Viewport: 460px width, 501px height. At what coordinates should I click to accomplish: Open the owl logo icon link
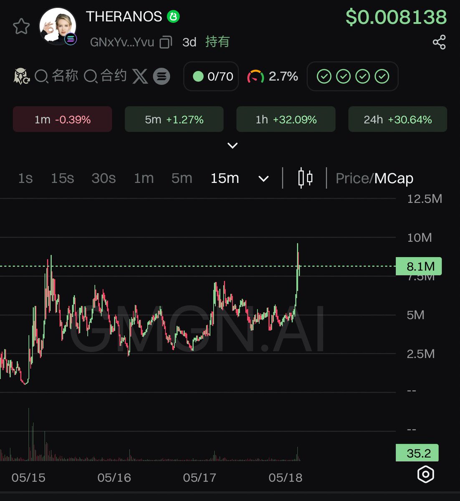pyautogui.click(x=21, y=76)
